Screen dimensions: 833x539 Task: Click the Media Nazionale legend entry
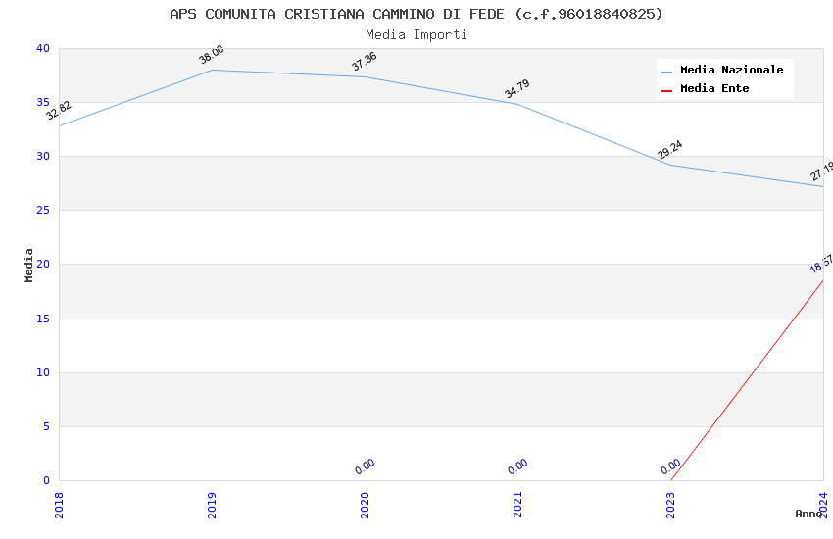tap(731, 70)
